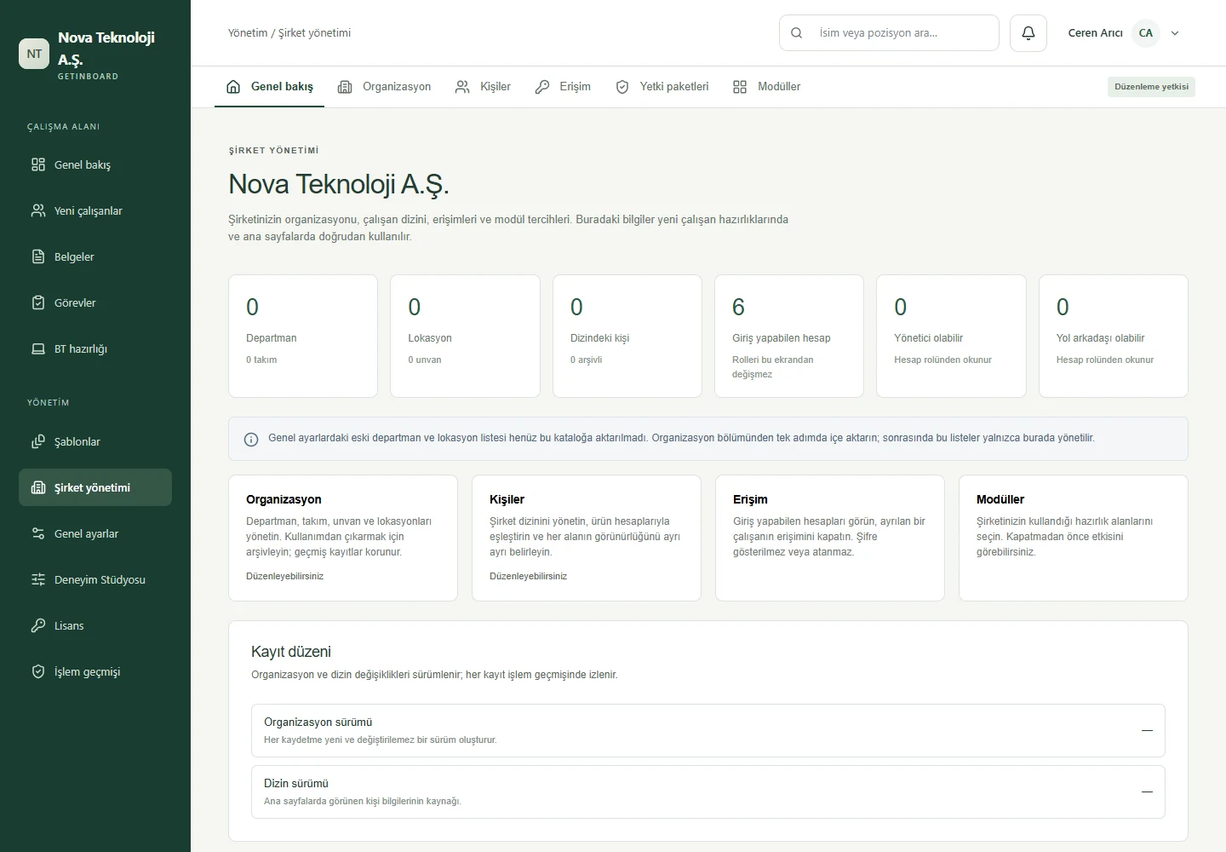Click the search field for name or position
Screen dimensions: 1226x852
(889, 33)
